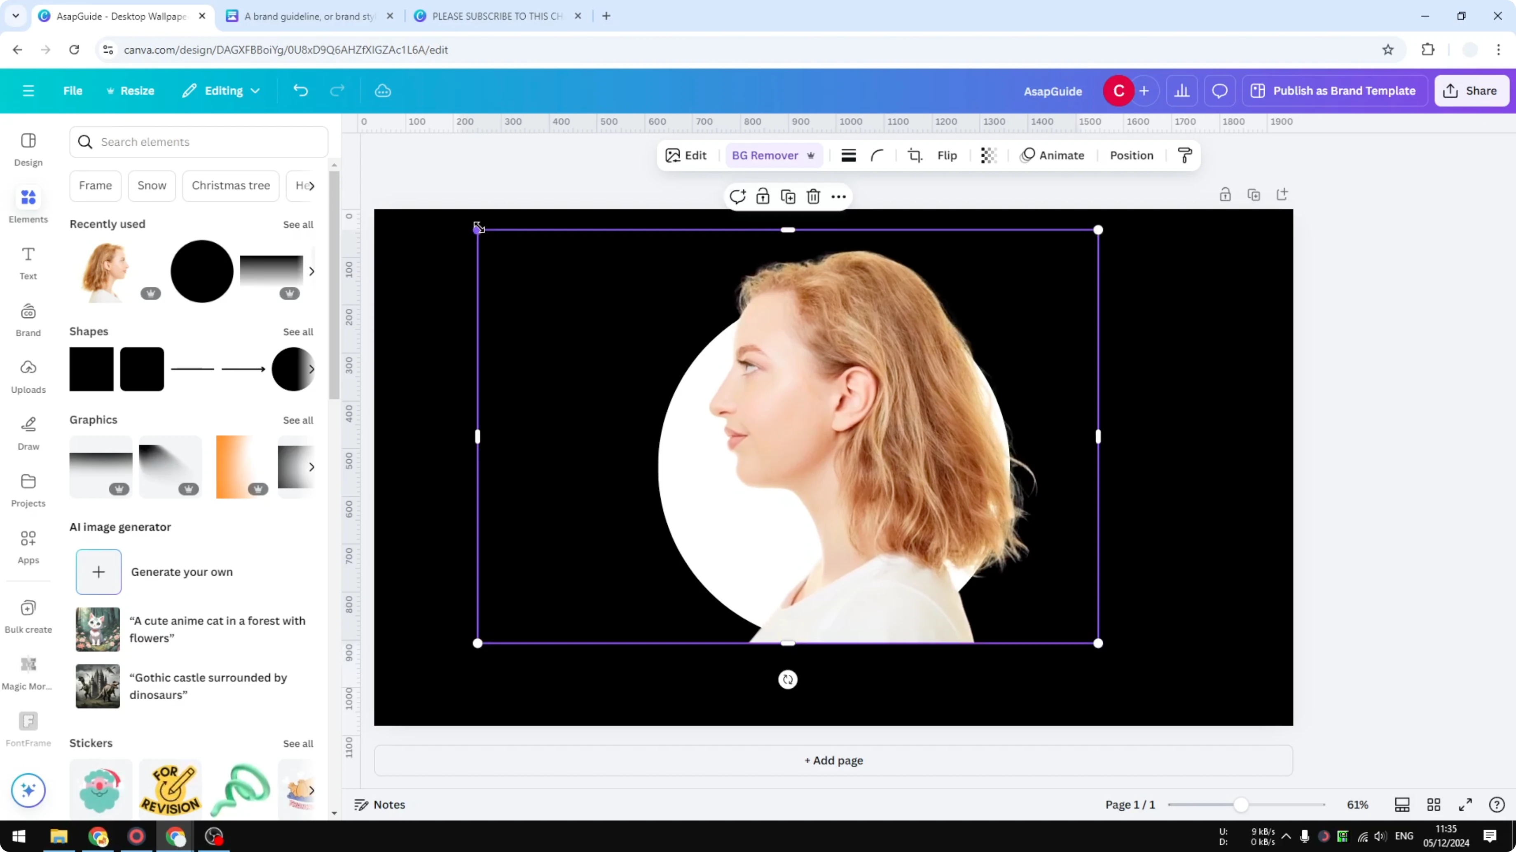Viewport: 1516px width, 852px height.
Task: Toggle border style options with the lines icon
Action: 848,155
